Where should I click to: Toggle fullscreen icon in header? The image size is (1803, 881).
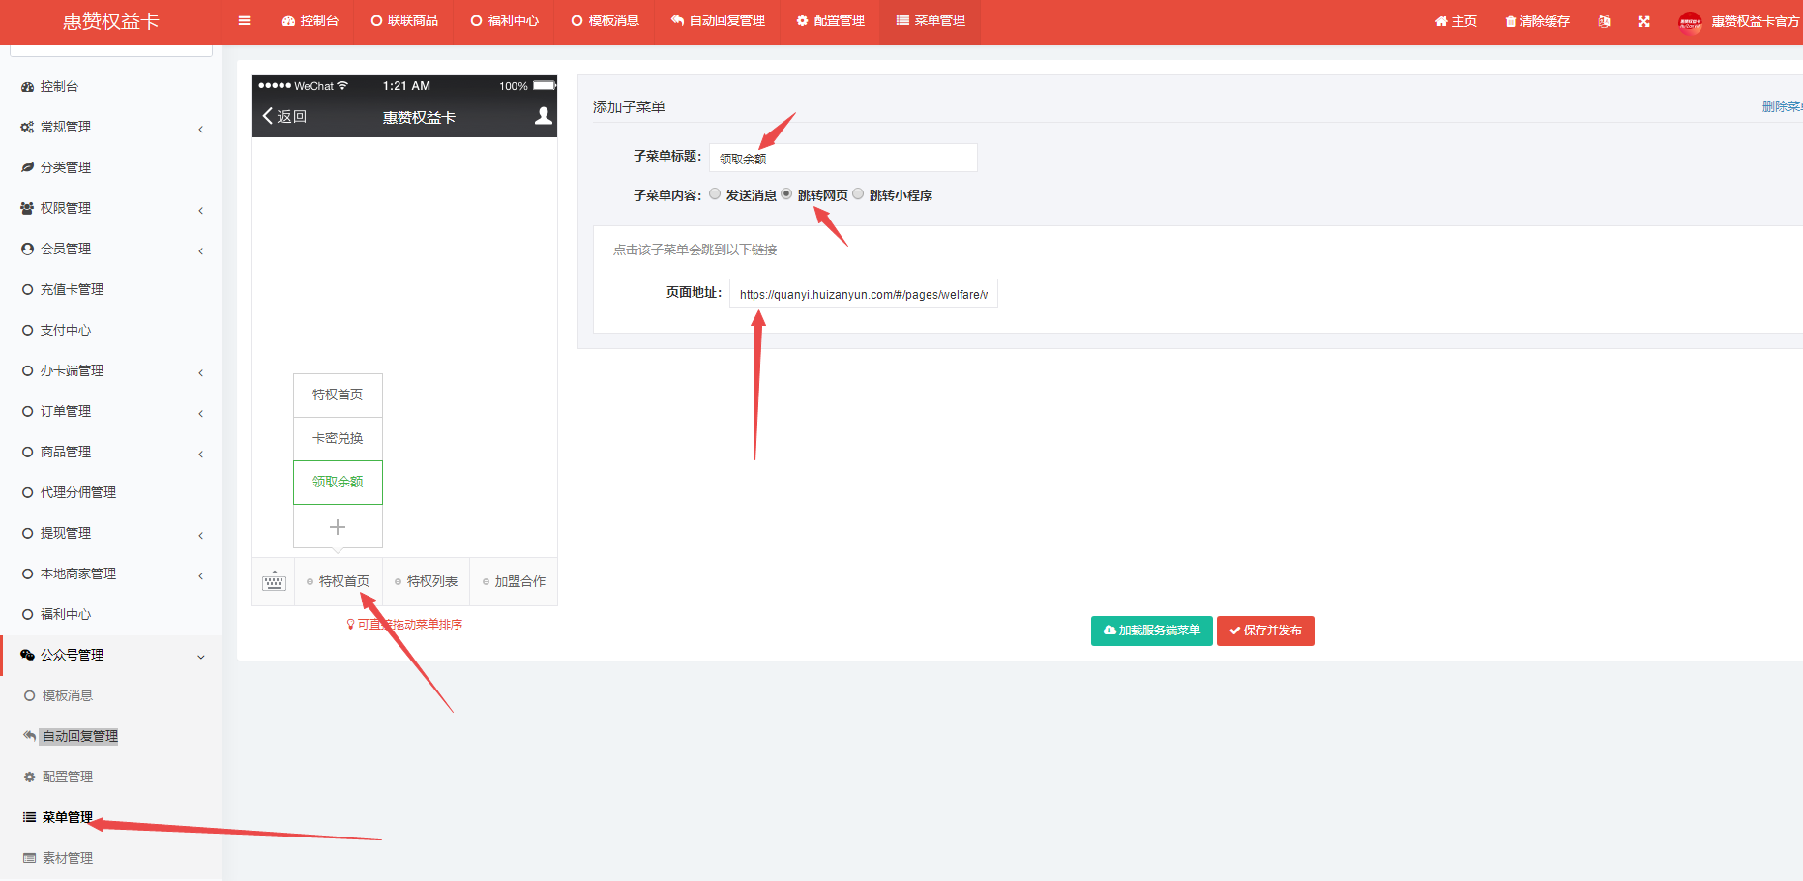pos(1643,21)
